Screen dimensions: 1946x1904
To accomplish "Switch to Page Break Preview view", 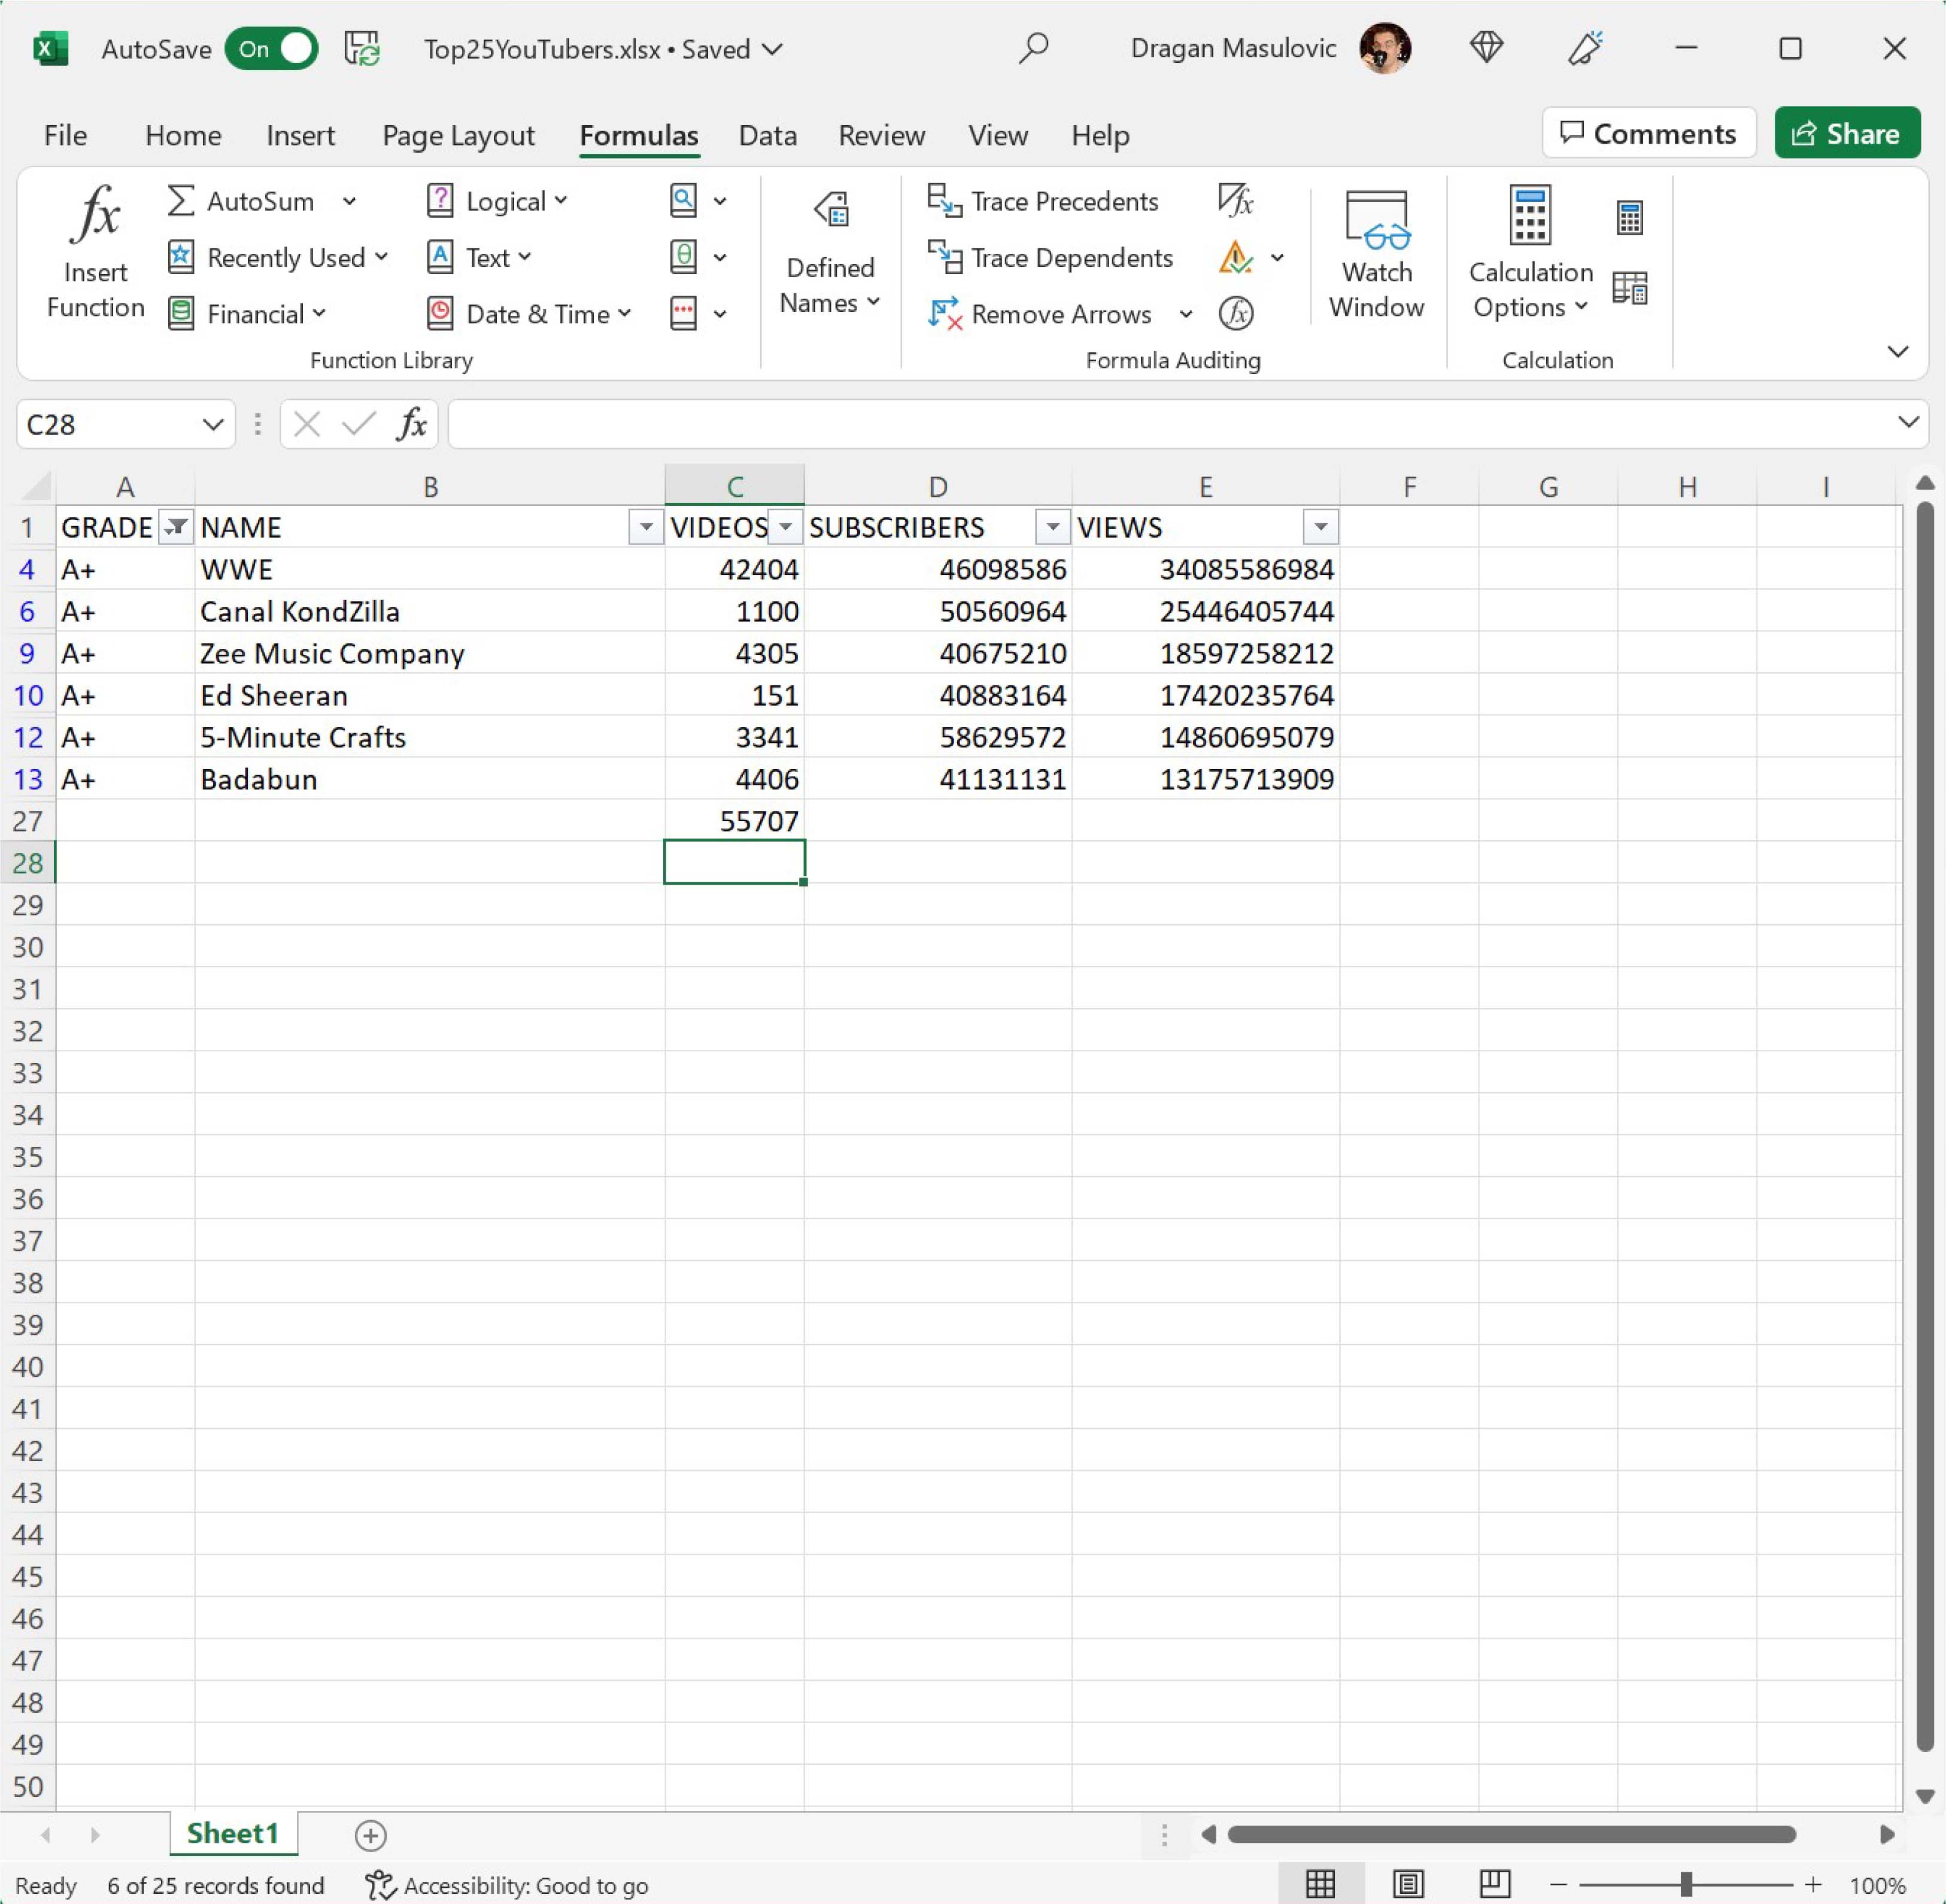I will pyautogui.click(x=1494, y=1884).
